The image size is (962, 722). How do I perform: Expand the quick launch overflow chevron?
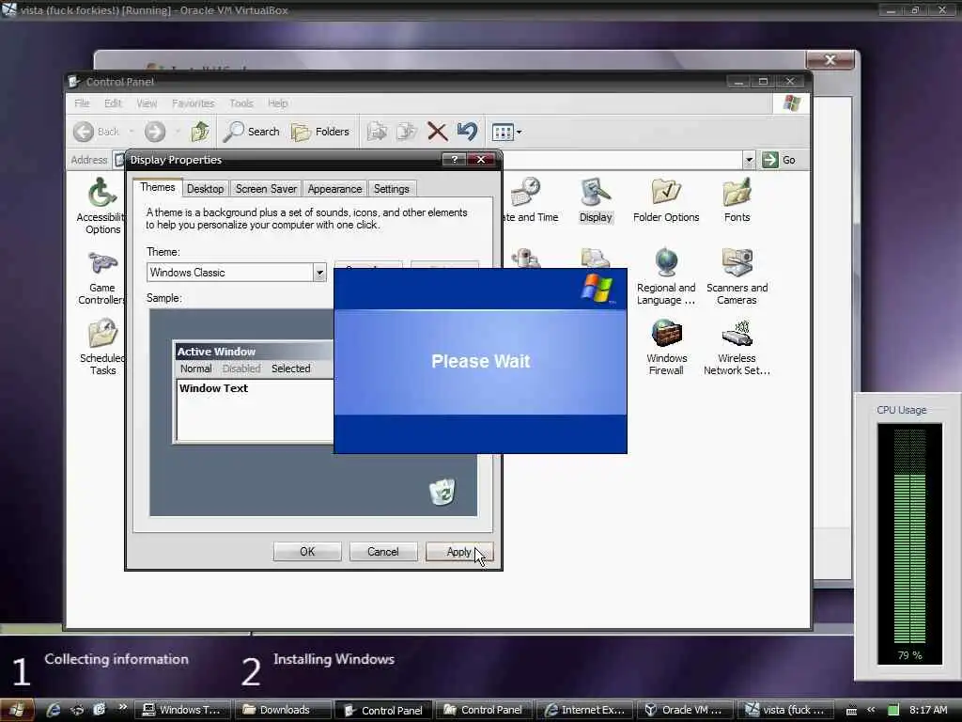[x=123, y=707]
